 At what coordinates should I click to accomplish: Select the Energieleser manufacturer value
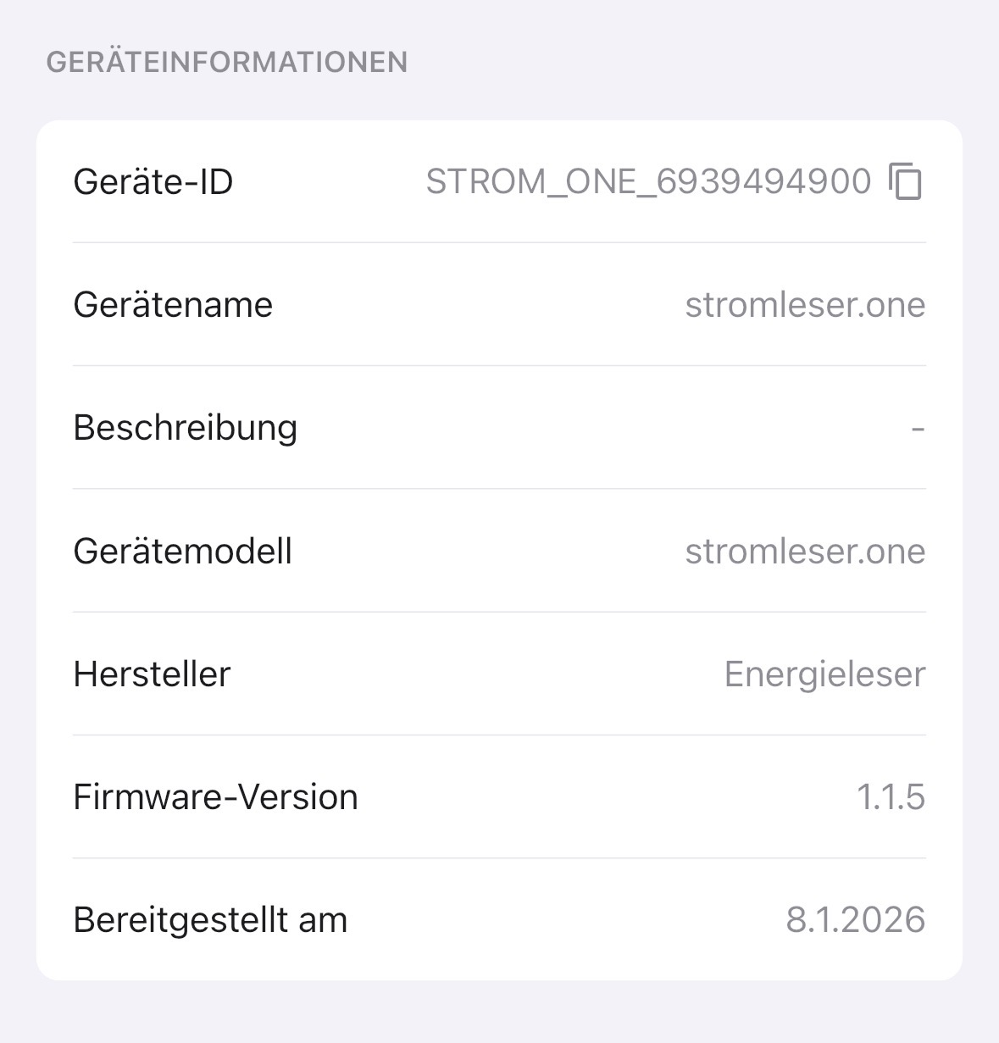pyautogui.click(x=824, y=674)
